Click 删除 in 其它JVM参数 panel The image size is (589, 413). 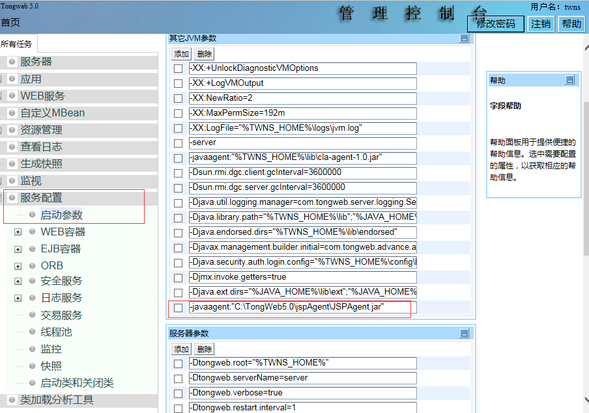[205, 54]
